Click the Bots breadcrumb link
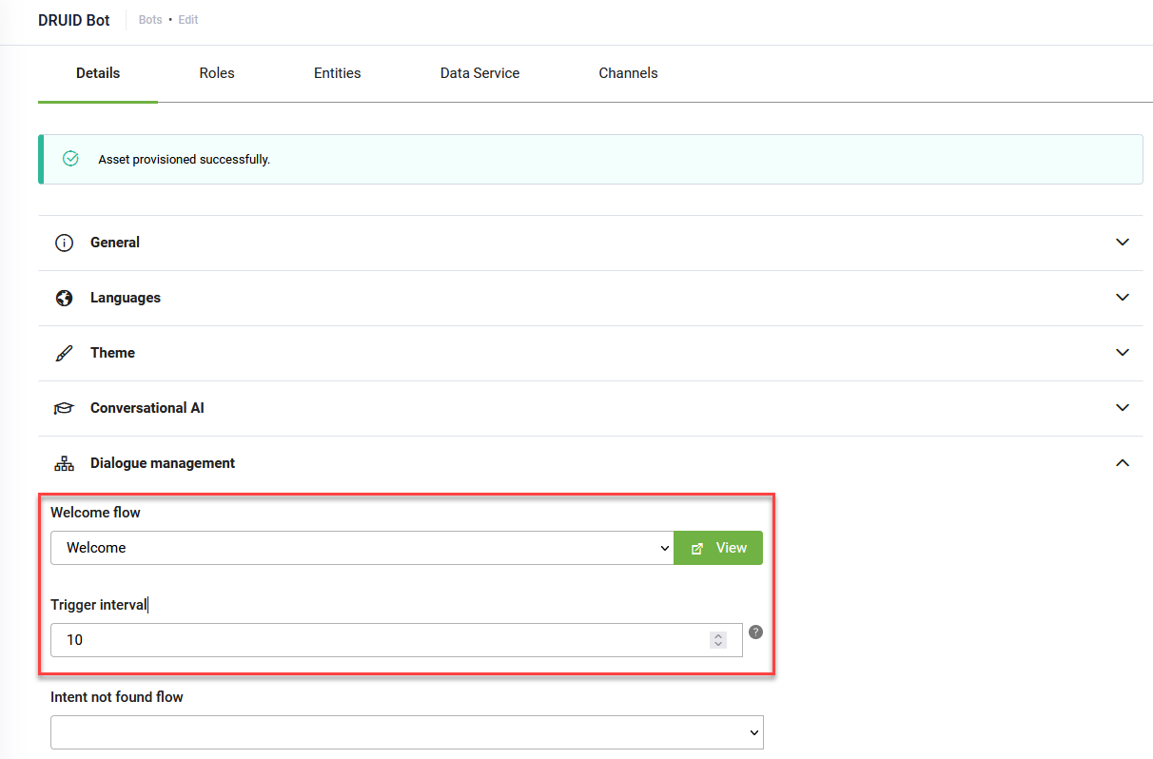The image size is (1153, 759). (150, 20)
